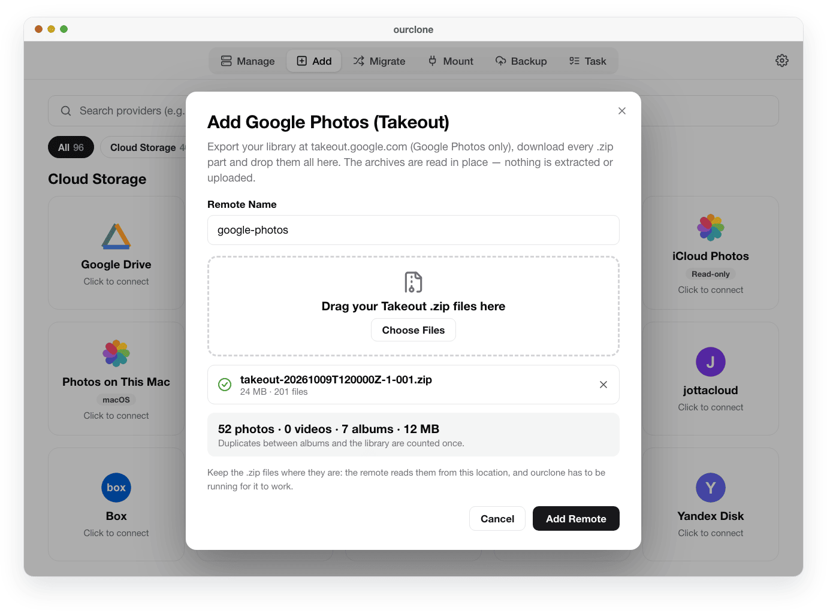
Task: Click the Choose Files button
Action: tap(414, 330)
